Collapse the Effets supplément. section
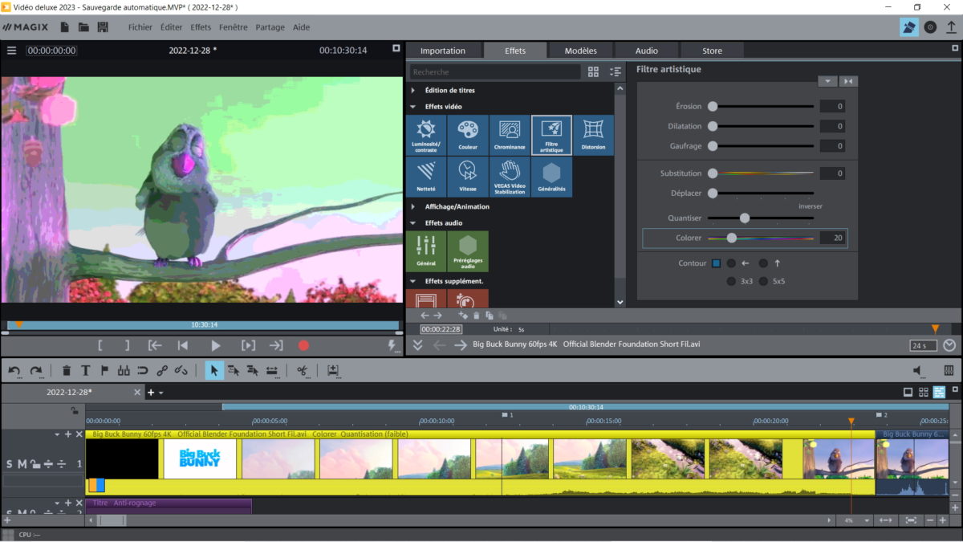 [413, 281]
